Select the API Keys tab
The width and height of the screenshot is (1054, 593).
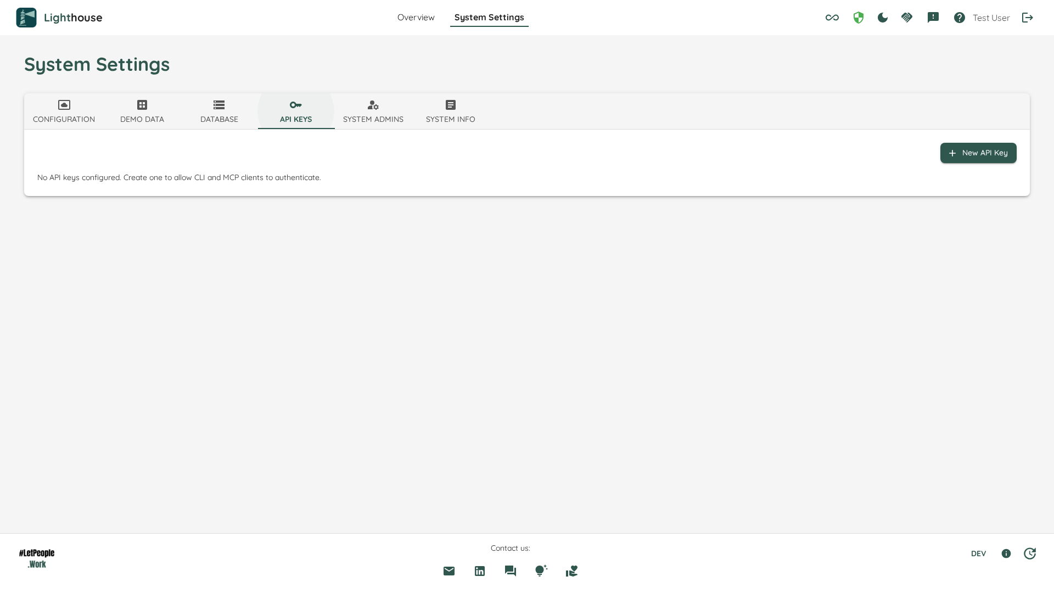pyautogui.click(x=296, y=111)
